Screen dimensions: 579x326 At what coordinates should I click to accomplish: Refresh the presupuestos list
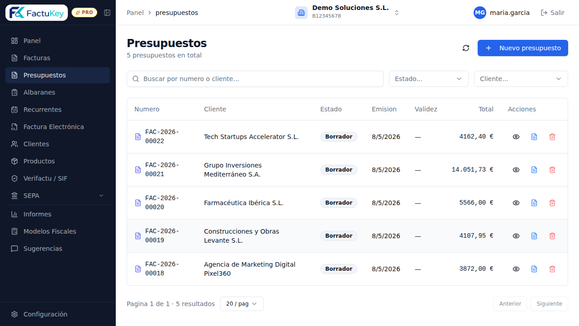pyautogui.click(x=466, y=48)
